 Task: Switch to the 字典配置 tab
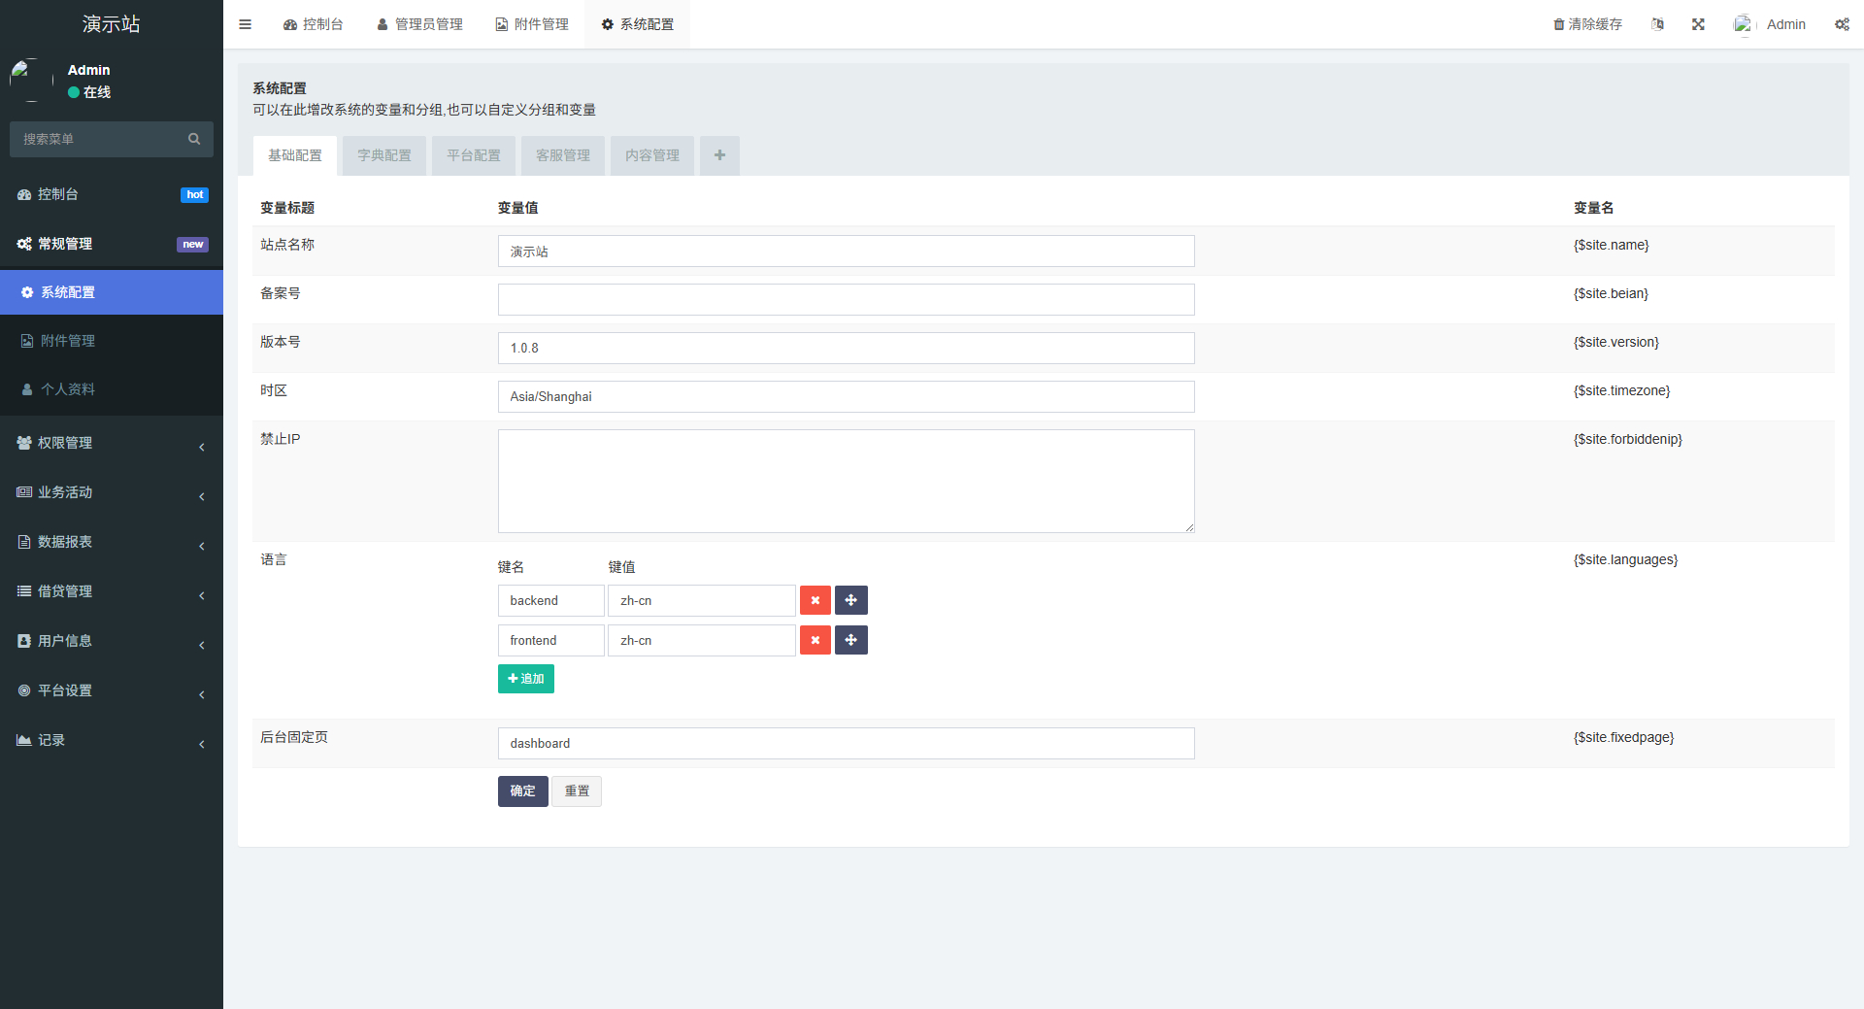(x=383, y=154)
